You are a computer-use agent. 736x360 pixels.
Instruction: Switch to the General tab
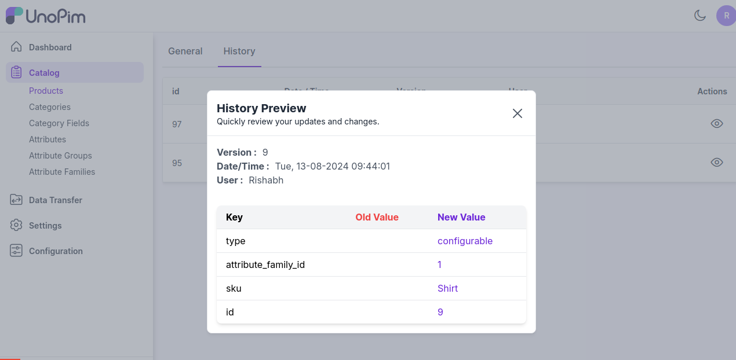(x=185, y=51)
